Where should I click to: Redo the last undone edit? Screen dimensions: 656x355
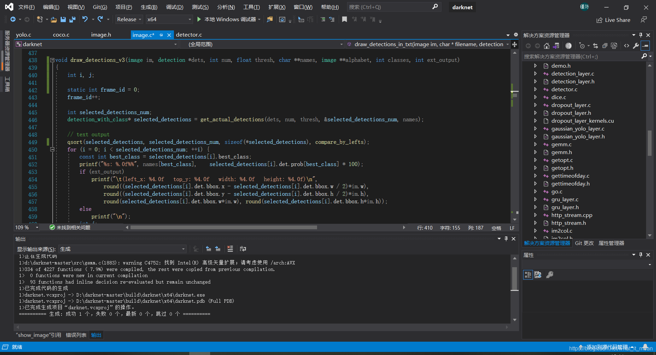(x=100, y=19)
